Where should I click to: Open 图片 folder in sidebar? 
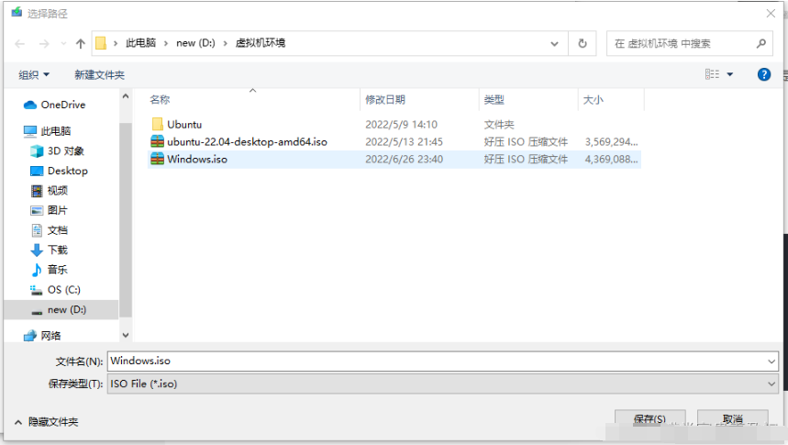point(50,210)
